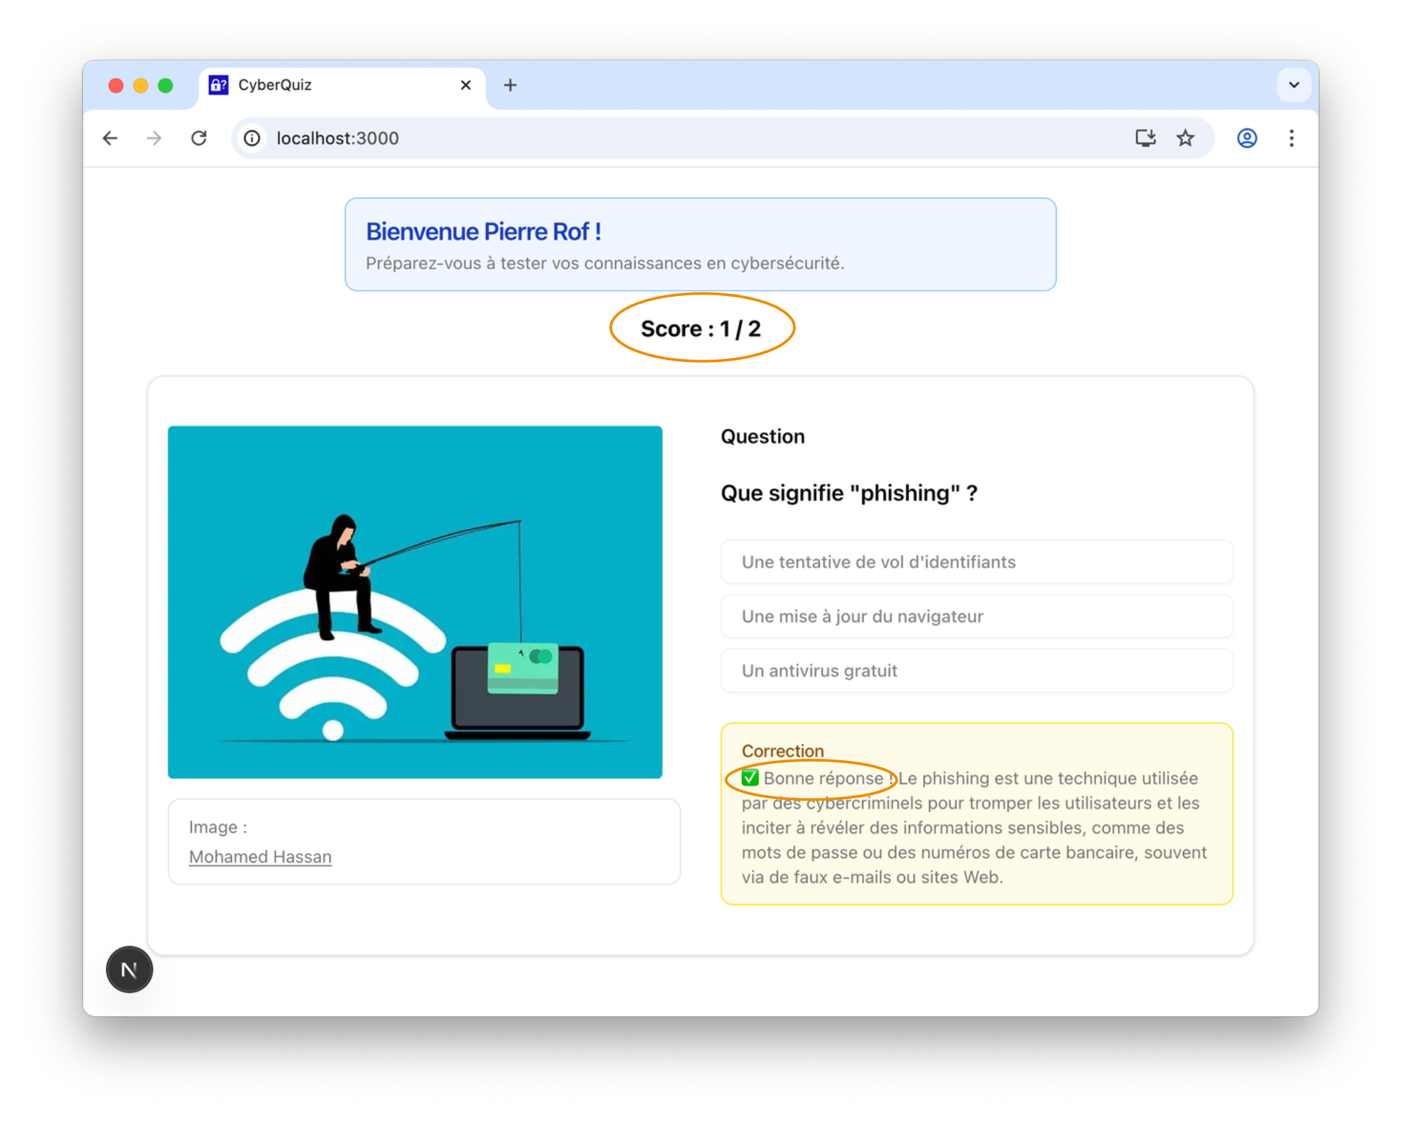The width and height of the screenshot is (1401, 1121).
Task: Click the phishing illustration image
Action: tap(415, 602)
